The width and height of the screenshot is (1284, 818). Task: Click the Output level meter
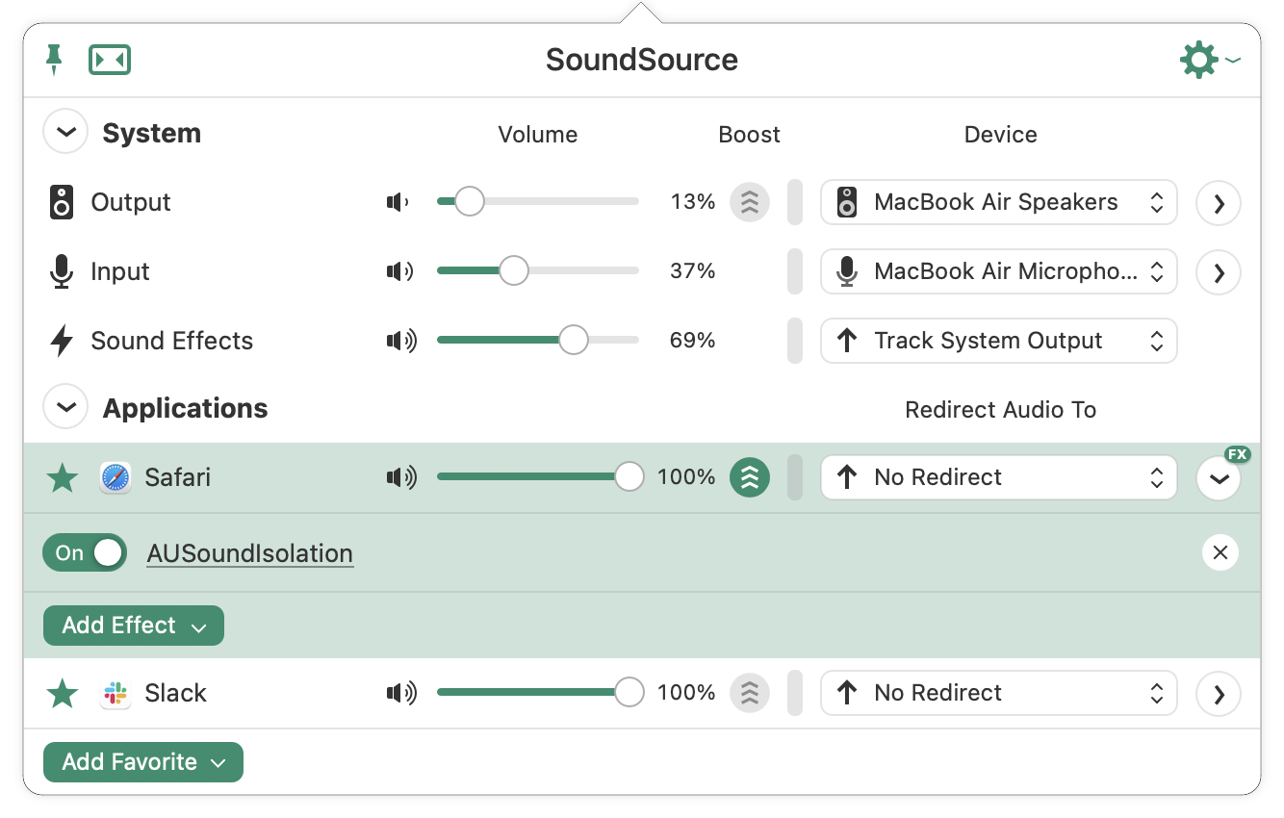coord(795,202)
